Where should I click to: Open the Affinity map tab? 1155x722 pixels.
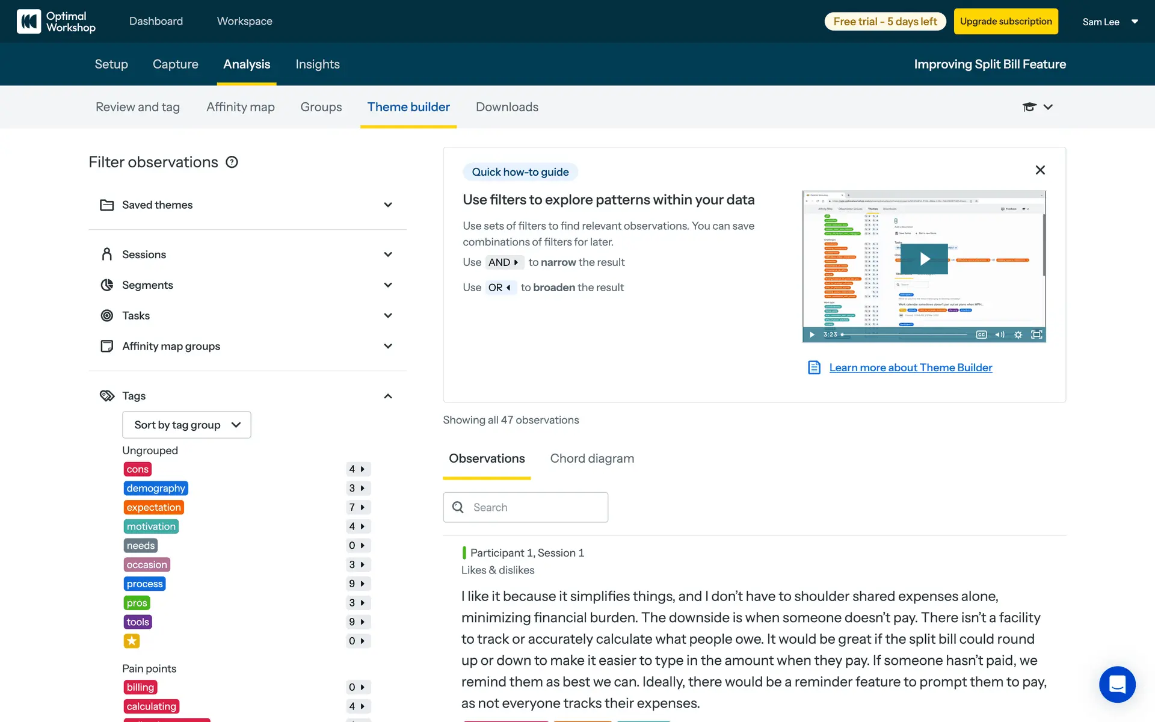point(240,107)
